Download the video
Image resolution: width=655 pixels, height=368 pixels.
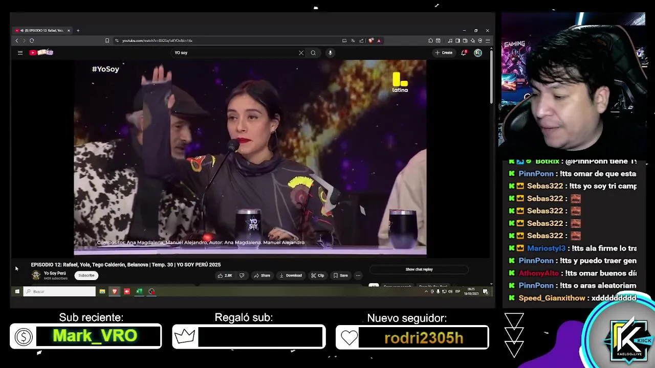click(291, 275)
